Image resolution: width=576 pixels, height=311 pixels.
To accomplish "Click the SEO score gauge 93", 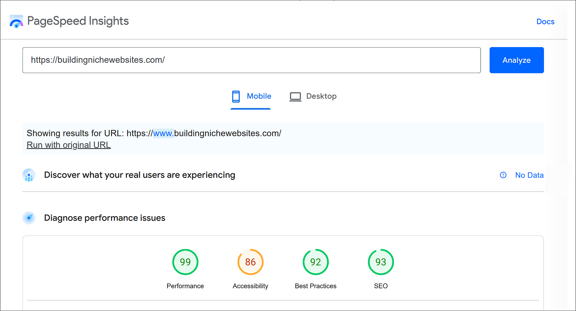I will 381,262.
